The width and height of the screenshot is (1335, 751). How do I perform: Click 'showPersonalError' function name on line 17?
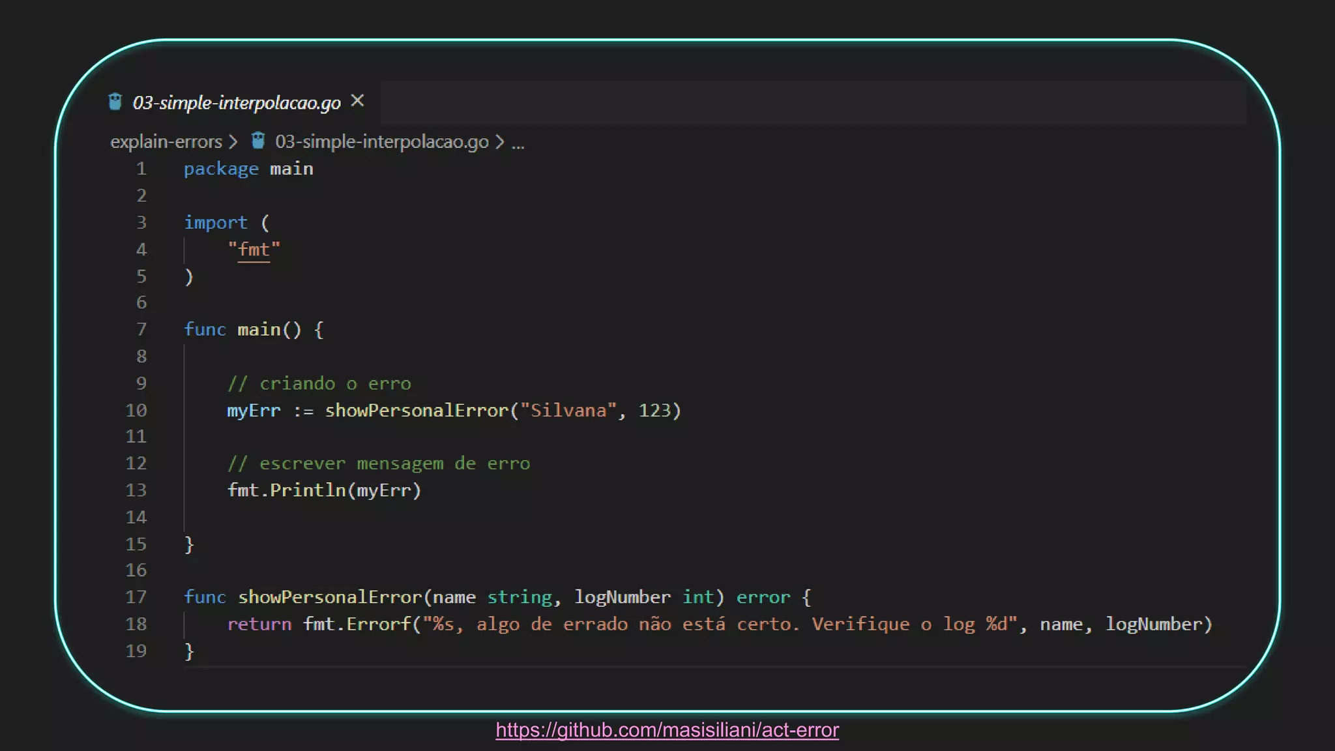click(x=330, y=597)
